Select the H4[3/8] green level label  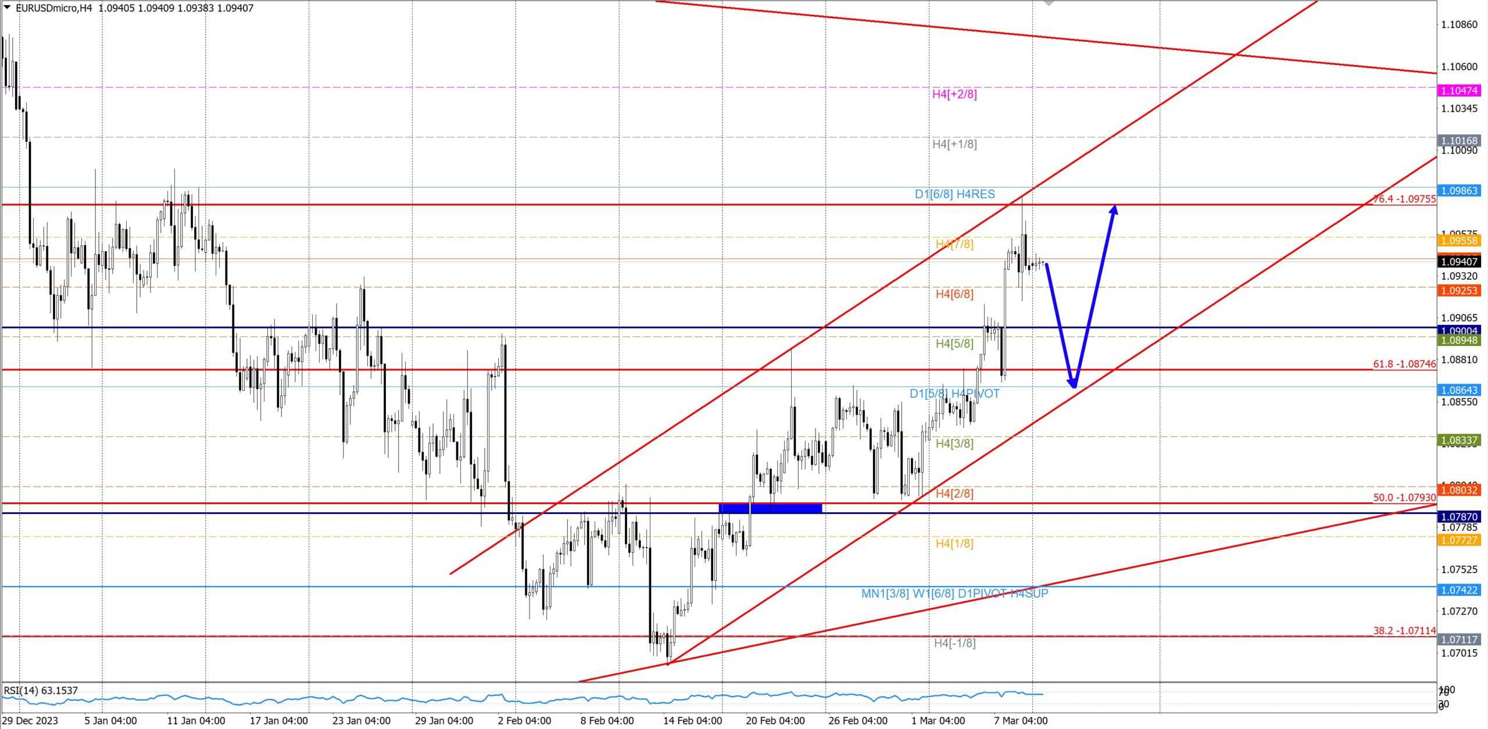tap(954, 444)
